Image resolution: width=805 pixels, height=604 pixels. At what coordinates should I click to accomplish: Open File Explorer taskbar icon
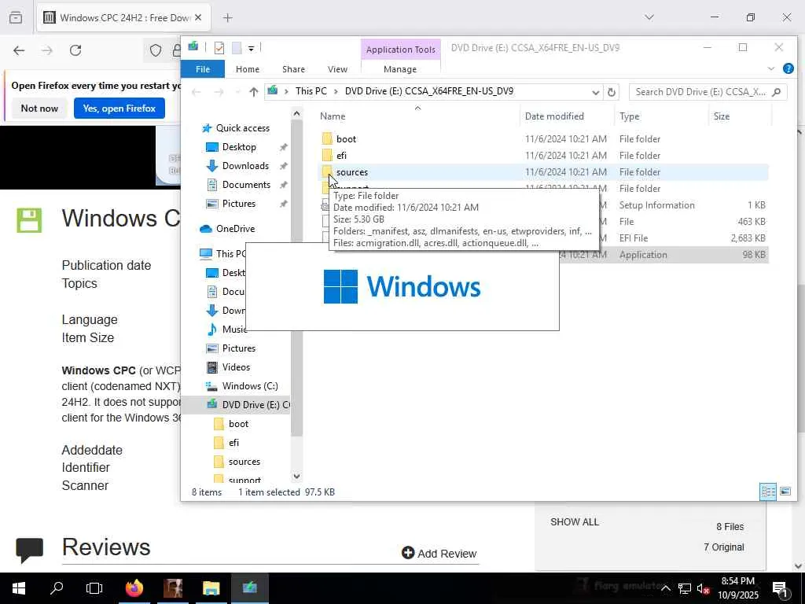coord(211,588)
